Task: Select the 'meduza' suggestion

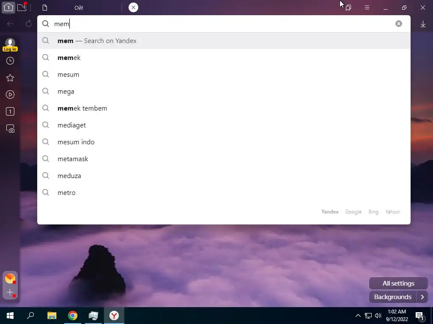Action: [x=224, y=176]
